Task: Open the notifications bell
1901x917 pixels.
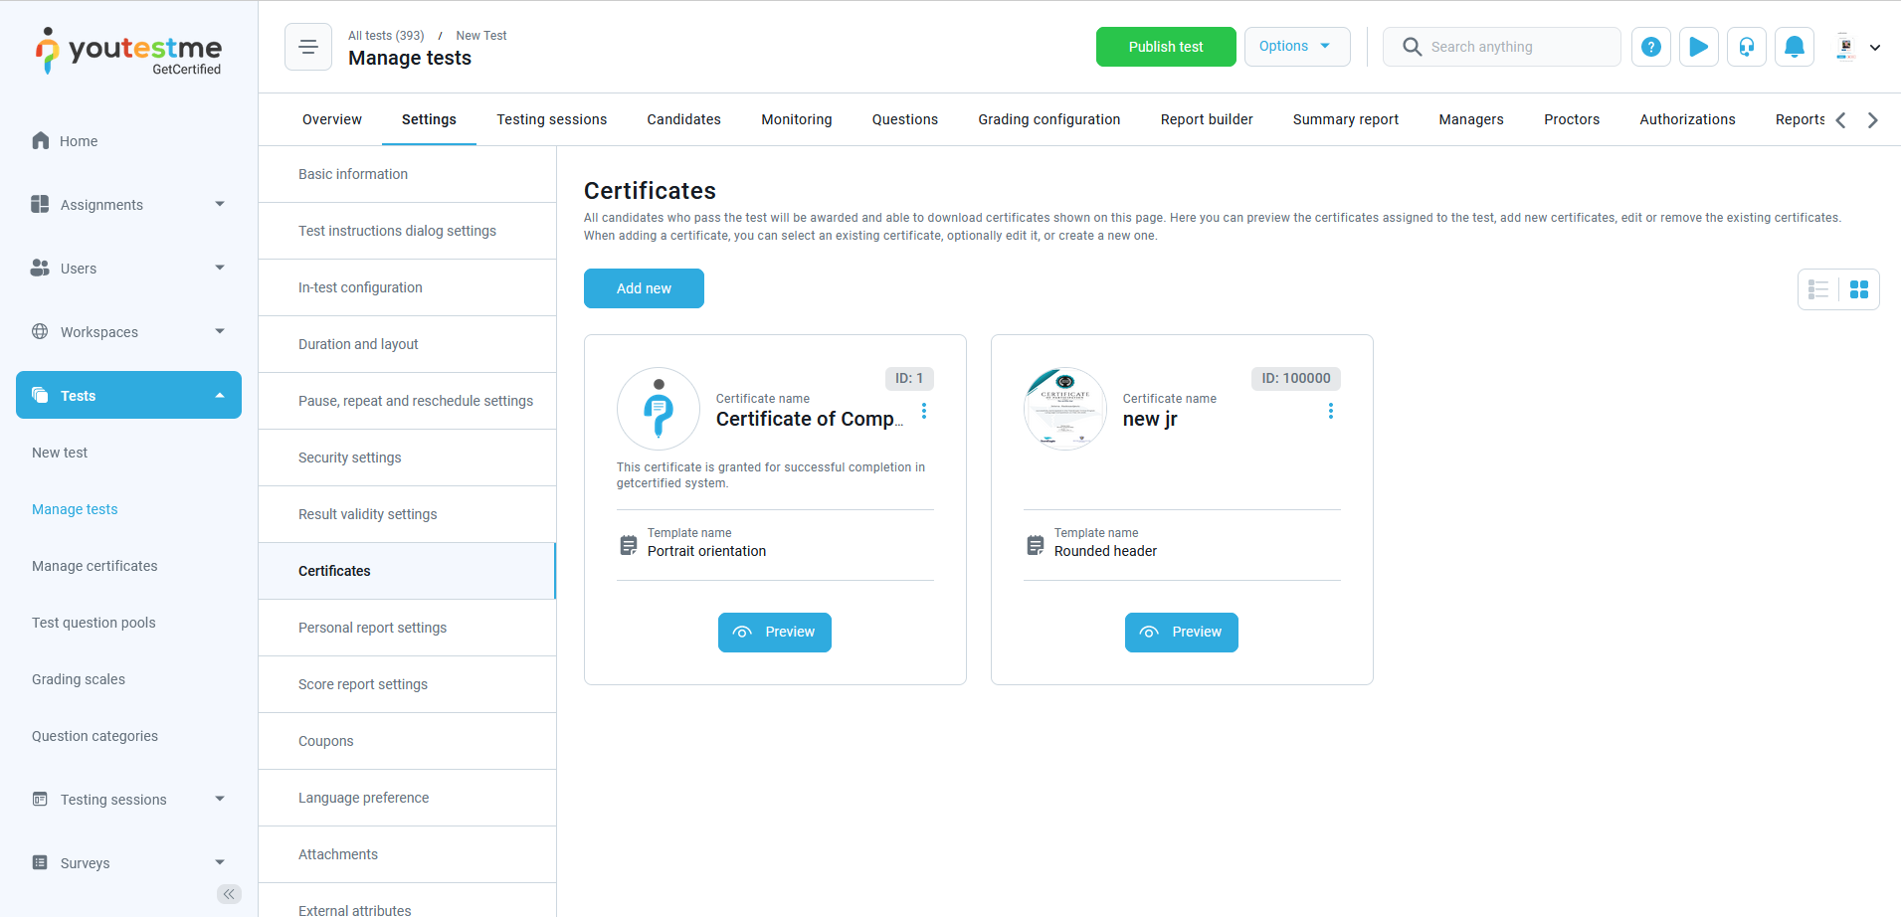Action: [x=1794, y=47]
